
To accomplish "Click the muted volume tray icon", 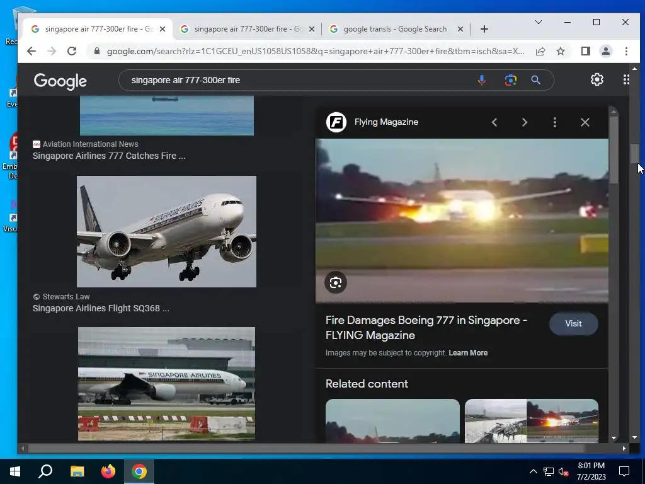I will (x=564, y=471).
